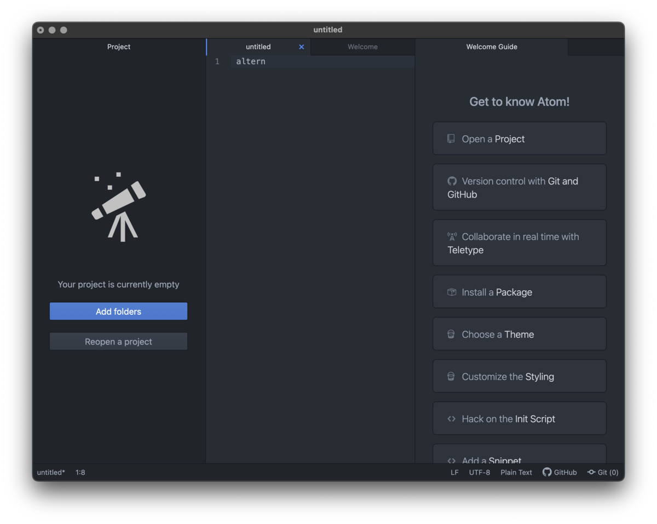
Task: Switch to the Welcome tab
Action: pos(362,47)
